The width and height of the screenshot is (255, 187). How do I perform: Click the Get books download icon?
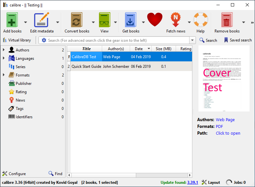pyautogui.click(x=130, y=20)
